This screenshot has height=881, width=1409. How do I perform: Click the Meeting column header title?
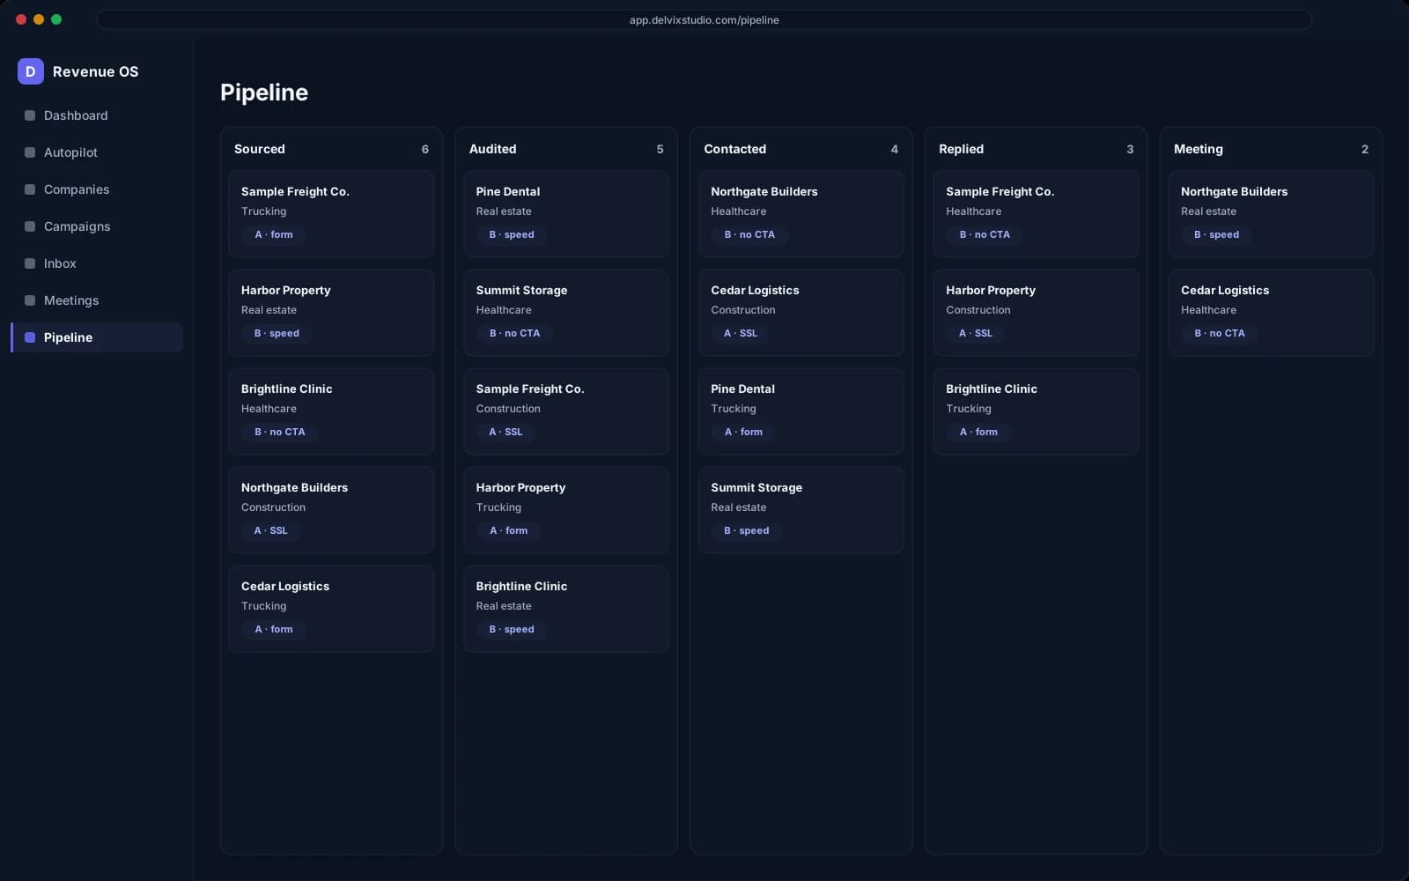pos(1199,149)
